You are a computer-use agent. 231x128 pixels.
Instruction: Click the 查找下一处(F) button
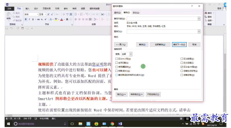click(x=179, y=44)
